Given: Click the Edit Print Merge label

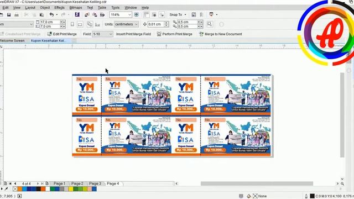Looking at the screenshot, I should click(x=65, y=34).
